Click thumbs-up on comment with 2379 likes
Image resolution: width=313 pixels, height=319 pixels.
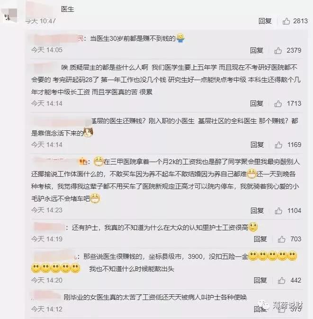click(x=278, y=50)
